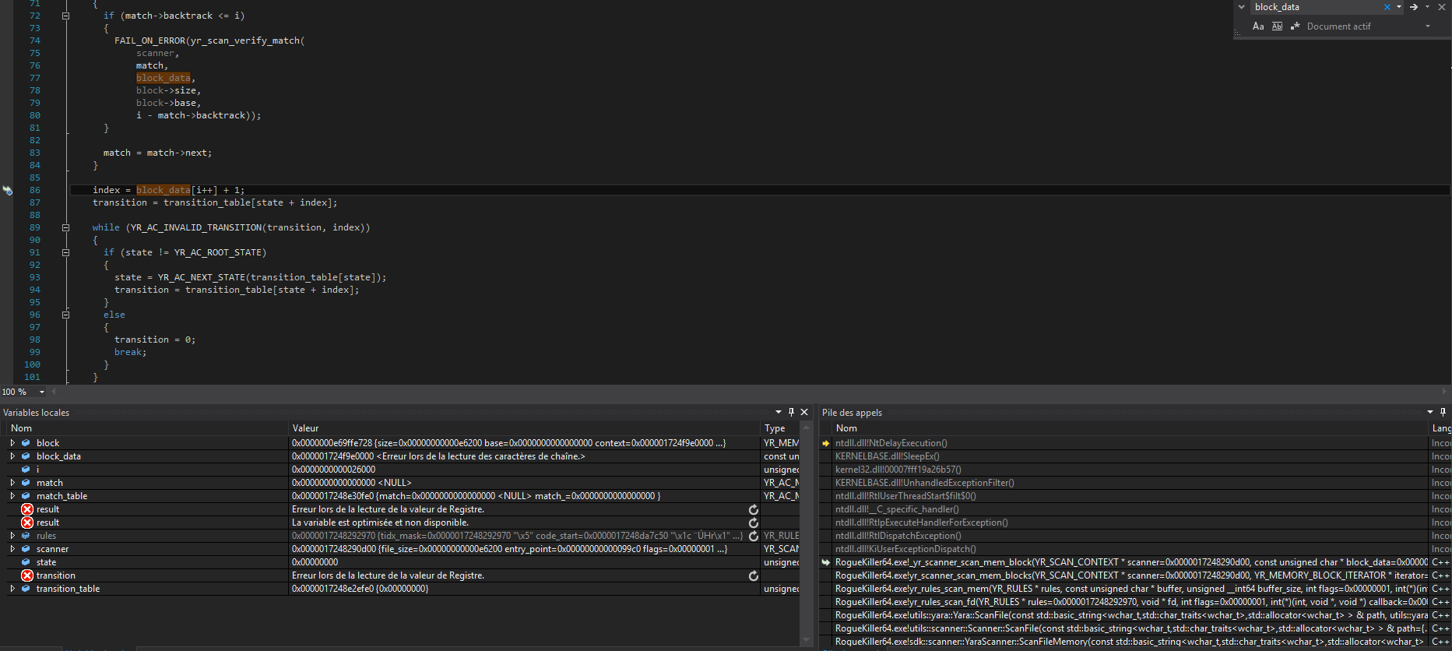Refresh the first result variable value

[754, 509]
